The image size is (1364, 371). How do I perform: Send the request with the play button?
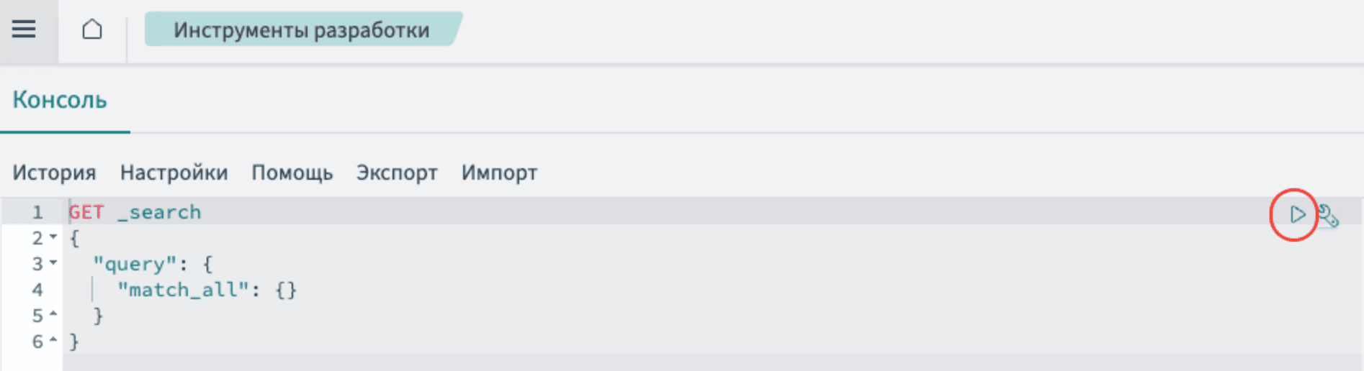tap(1297, 214)
